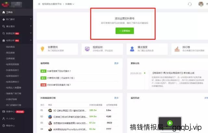Open 电商视频搜索 submenu item
The height and width of the screenshot is (133, 208).
12,64
